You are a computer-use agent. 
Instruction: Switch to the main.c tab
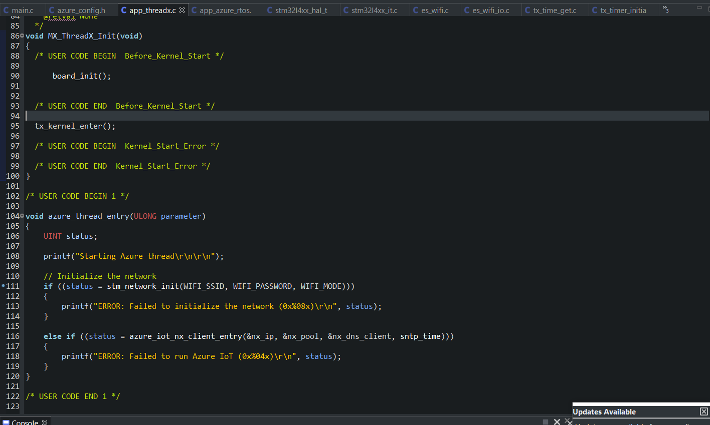(23, 10)
